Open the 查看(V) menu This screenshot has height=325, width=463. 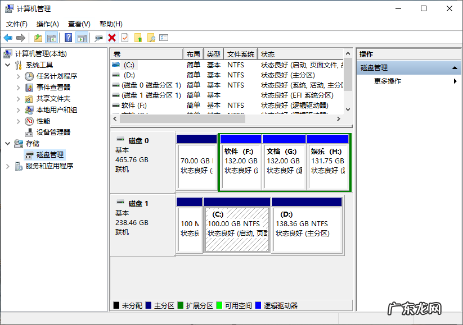(79, 24)
